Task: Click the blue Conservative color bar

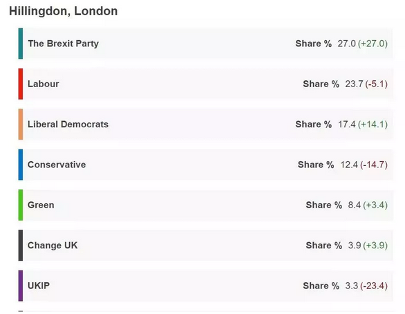Action: 21,165
